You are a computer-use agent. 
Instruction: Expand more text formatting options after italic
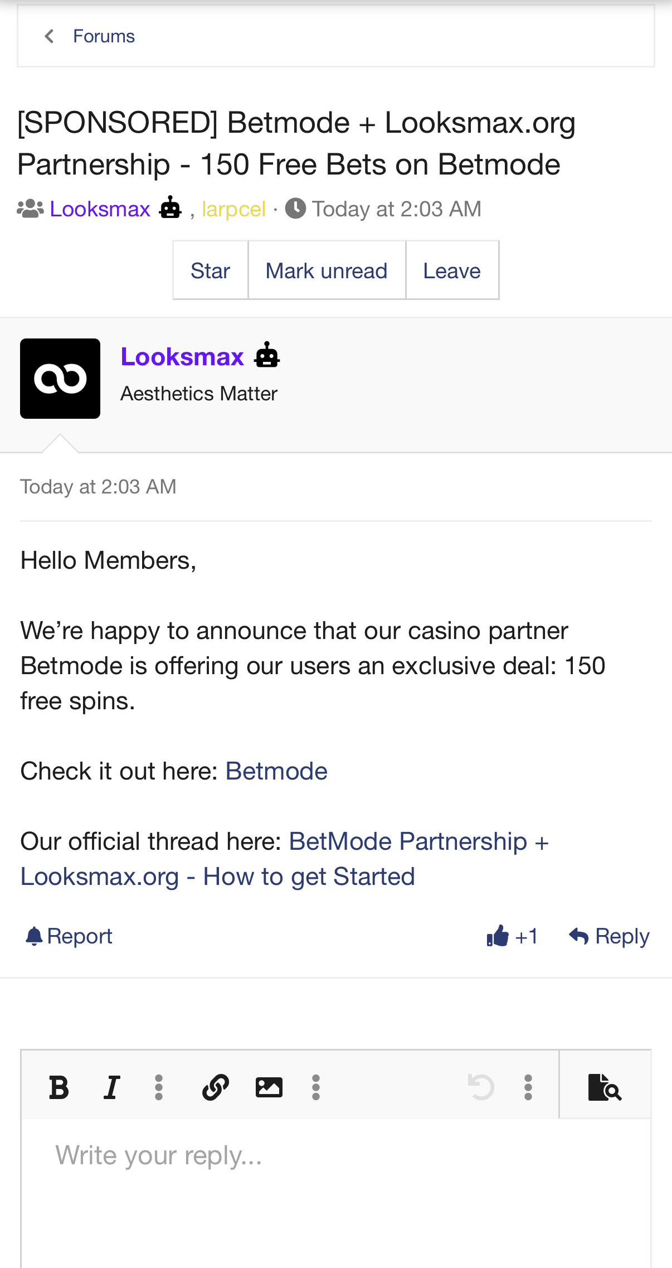pyautogui.click(x=159, y=1087)
